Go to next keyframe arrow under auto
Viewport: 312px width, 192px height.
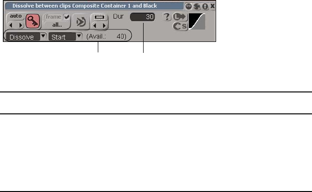[x=21, y=25]
